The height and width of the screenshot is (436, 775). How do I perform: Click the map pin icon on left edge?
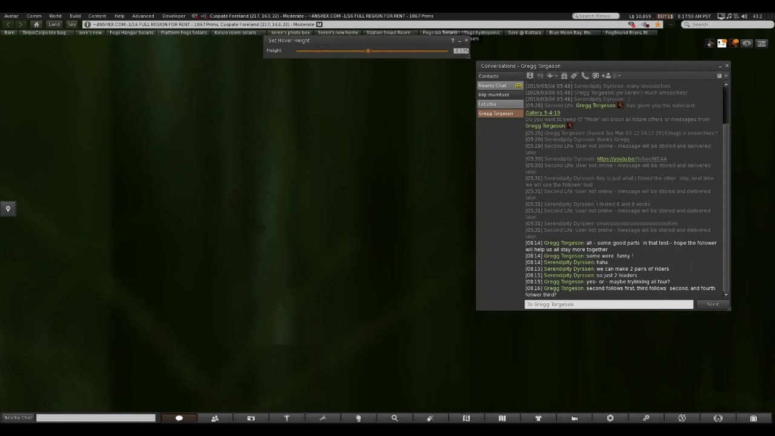8,209
